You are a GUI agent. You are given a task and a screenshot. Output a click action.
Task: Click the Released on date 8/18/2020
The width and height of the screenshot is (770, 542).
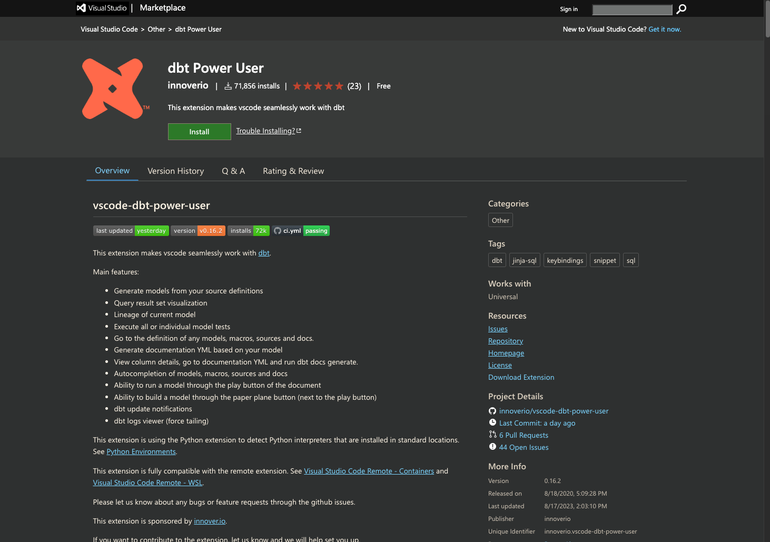[576, 494]
